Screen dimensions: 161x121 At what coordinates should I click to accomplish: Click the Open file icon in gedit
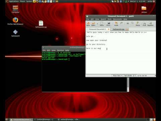pyautogui.click(x=93, y=24)
